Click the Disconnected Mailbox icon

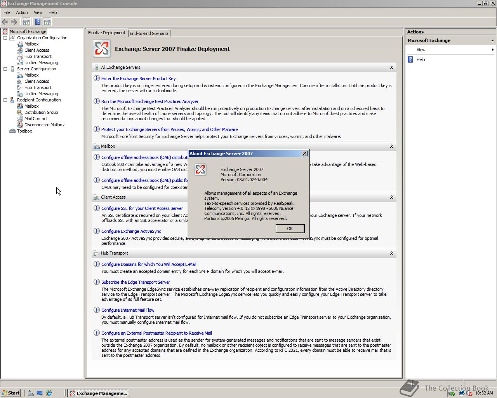coord(20,125)
